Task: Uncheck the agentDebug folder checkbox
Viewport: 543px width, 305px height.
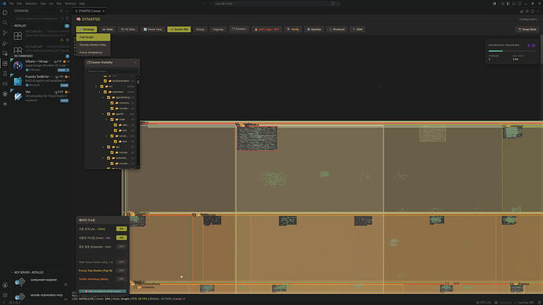Action: pos(109,97)
